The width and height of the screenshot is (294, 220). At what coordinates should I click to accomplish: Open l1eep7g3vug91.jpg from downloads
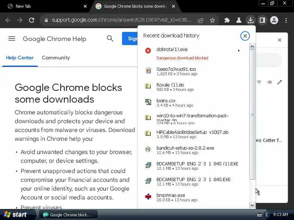coord(193,71)
